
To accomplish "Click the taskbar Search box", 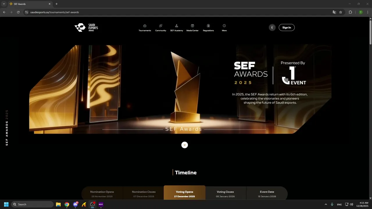I will pyautogui.click(x=33, y=204).
